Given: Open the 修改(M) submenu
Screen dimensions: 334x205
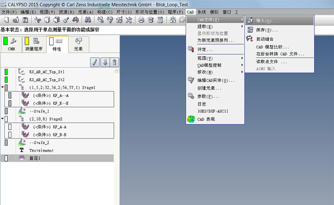Looking at the screenshot, I should coord(215,72).
